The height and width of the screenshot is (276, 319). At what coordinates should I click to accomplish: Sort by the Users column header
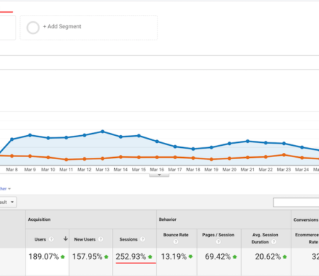(x=40, y=239)
